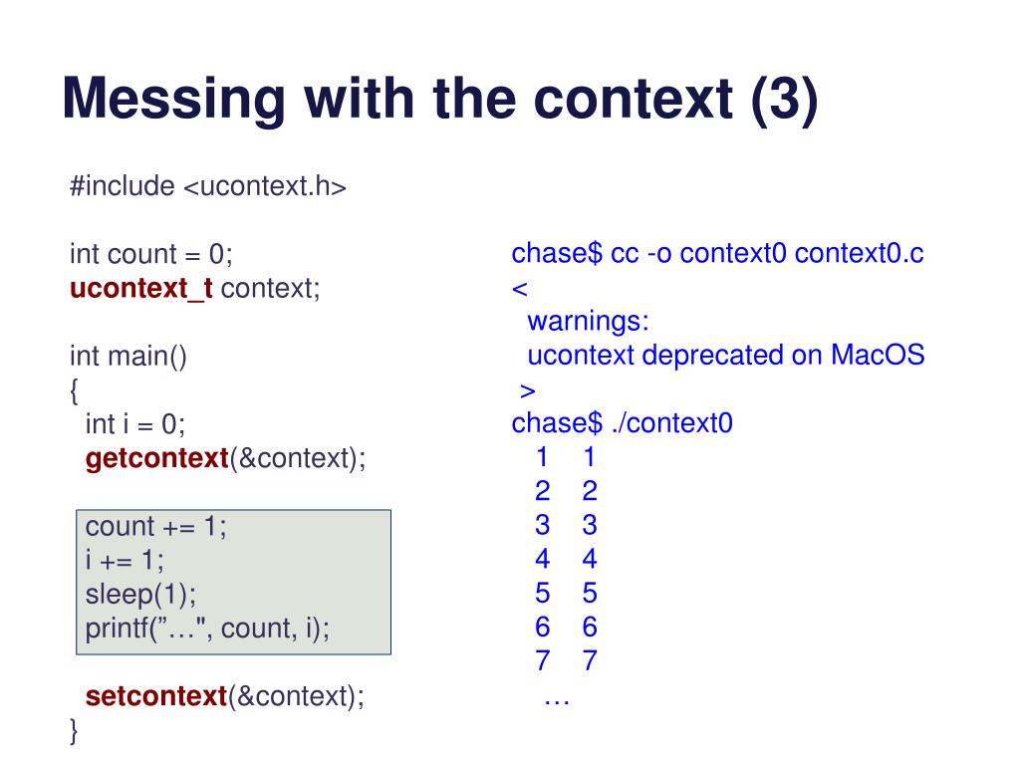Click the 'sleep(1);' call in the box
This screenshot has width=1020, height=765.
point(140,595)
